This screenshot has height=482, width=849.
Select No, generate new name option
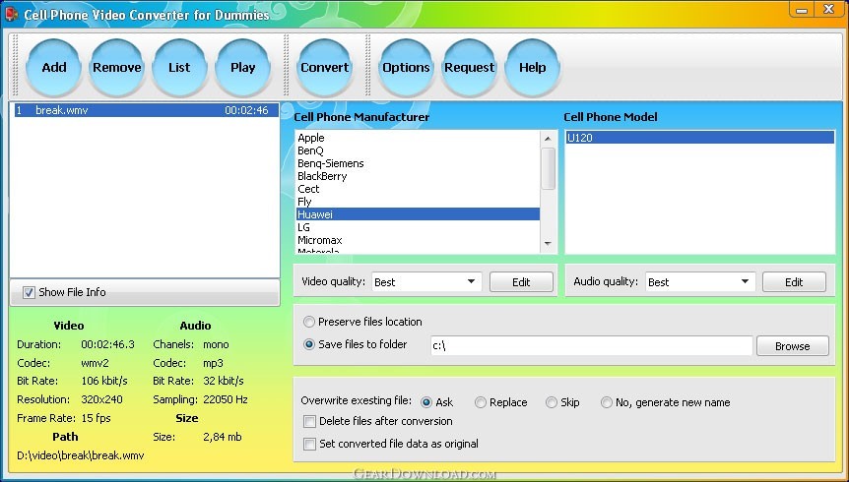pos(607,402)
